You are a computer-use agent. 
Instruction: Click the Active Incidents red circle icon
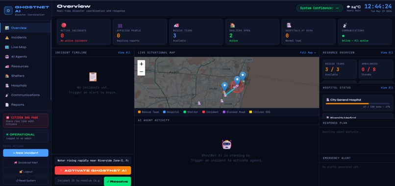[x=64, y=25]
